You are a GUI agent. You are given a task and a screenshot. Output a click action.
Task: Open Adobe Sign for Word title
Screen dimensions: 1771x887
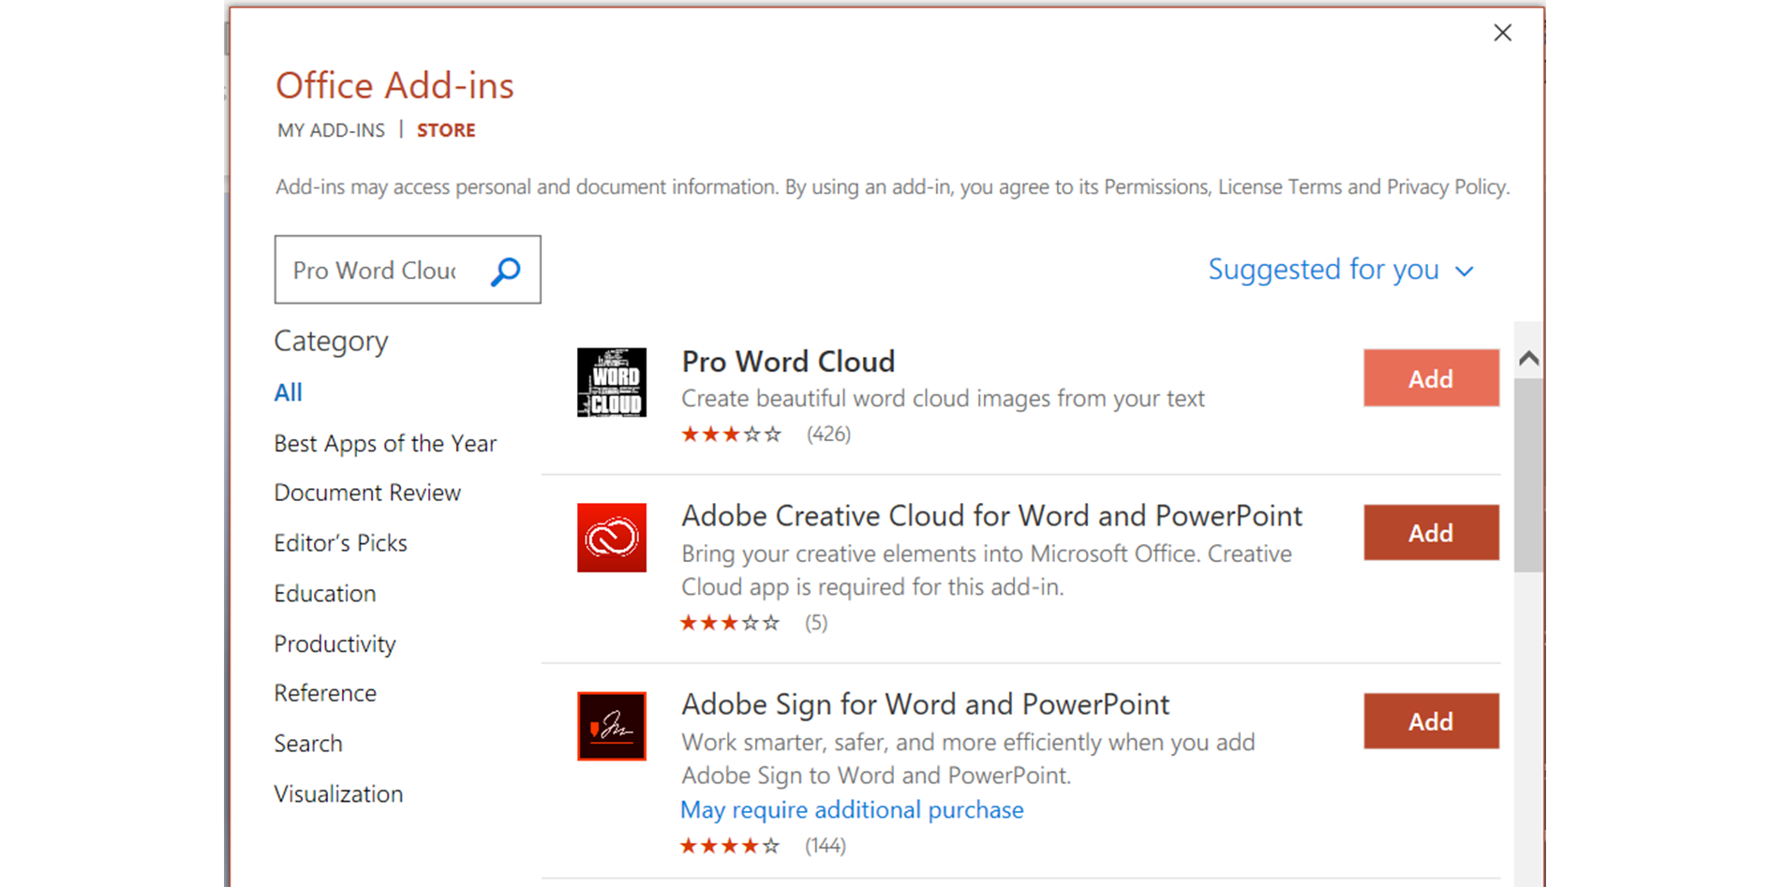[x=925, y=704]
